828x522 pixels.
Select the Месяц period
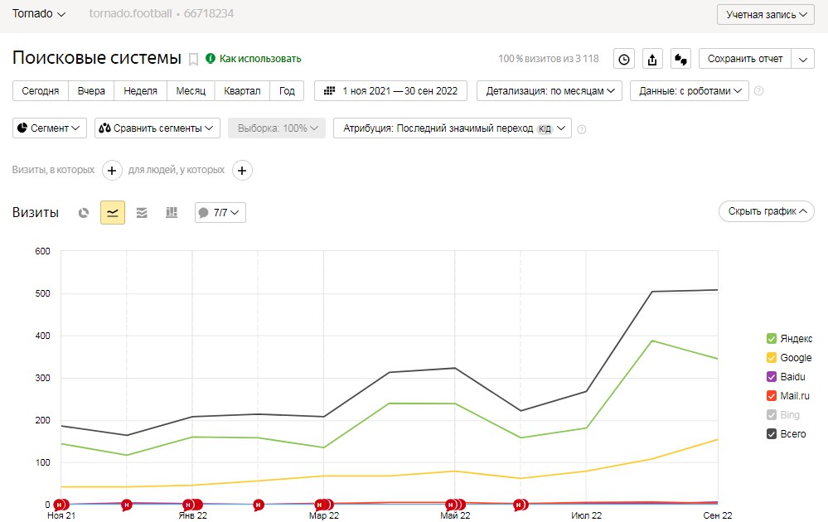click(x=191, y=91)
